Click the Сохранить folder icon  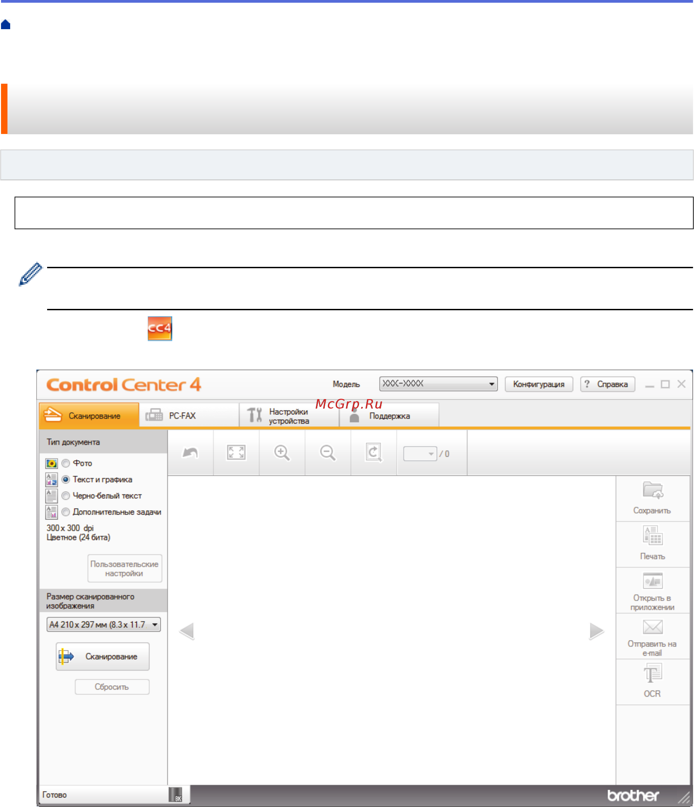click(x=653, y=490)
